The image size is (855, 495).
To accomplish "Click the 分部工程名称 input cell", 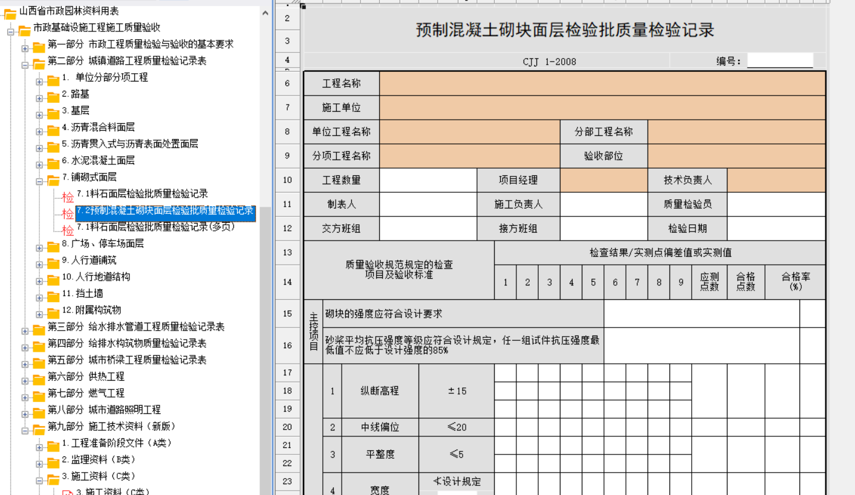I will pyautogui.click(x=736, y=132).
